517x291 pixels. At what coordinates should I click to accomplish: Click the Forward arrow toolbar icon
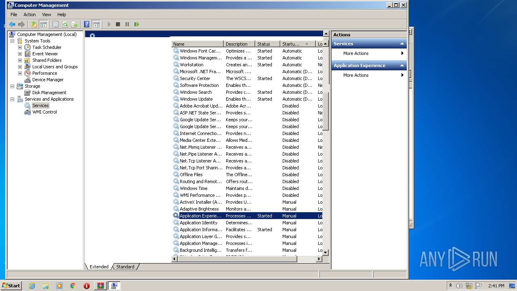point(21,24)
